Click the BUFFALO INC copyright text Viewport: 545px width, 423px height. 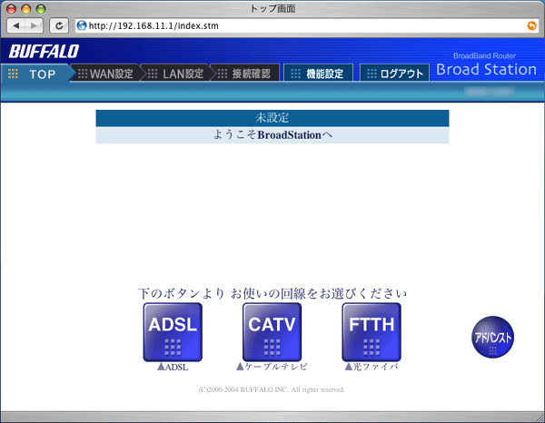272,389
